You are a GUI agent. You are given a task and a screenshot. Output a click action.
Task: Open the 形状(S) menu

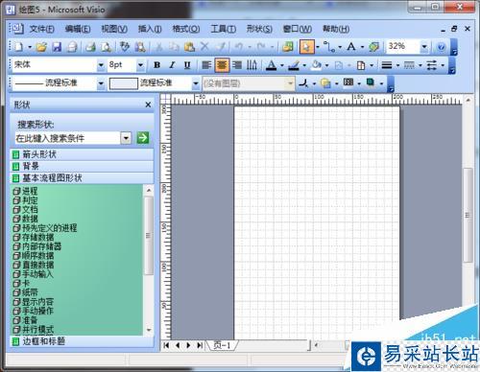[x=259, y=29]
